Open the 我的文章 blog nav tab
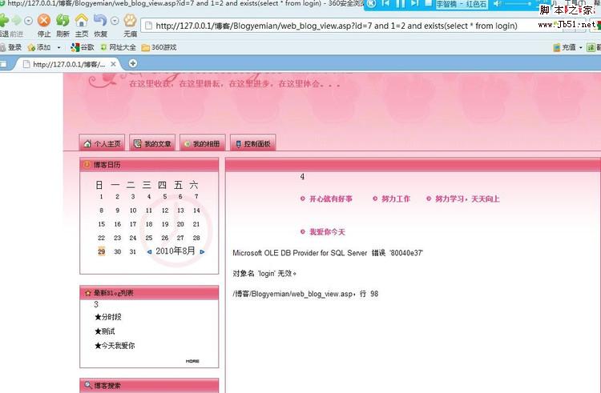601x393 pixels. click(x=152, y=143)
